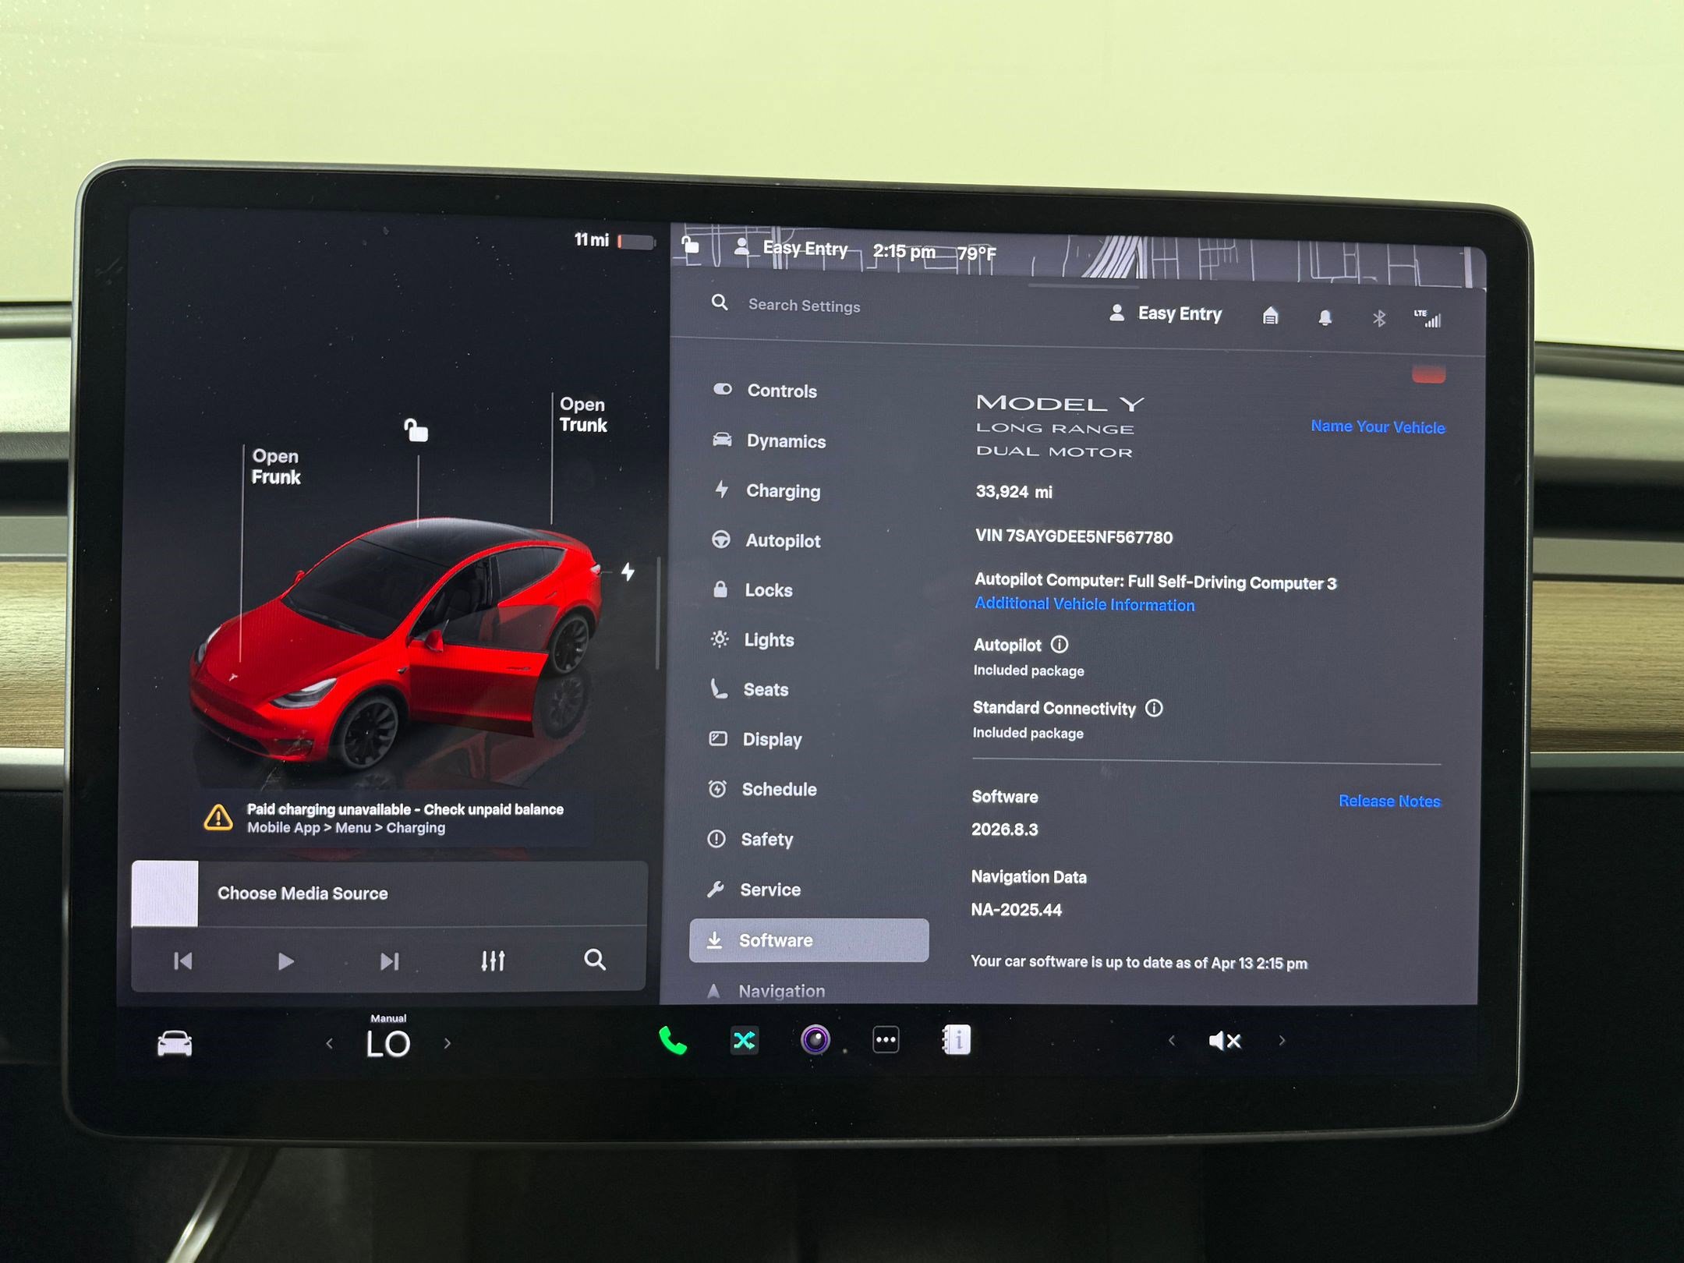Increase temperature with right arrow
This screenshot has height=1263, width=1684.
[x=447, y=1042]
